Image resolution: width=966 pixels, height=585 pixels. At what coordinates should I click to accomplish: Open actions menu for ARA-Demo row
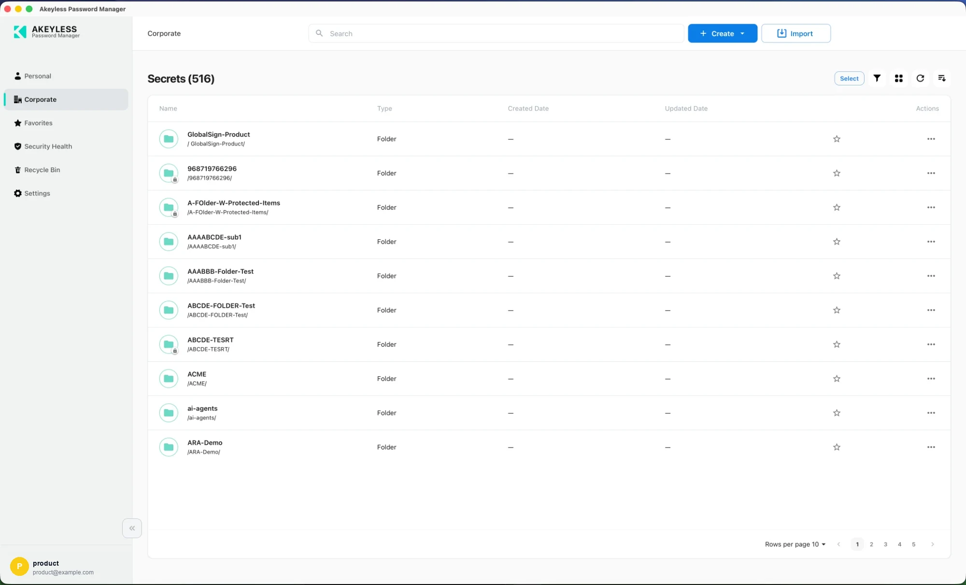click(931, 447)
